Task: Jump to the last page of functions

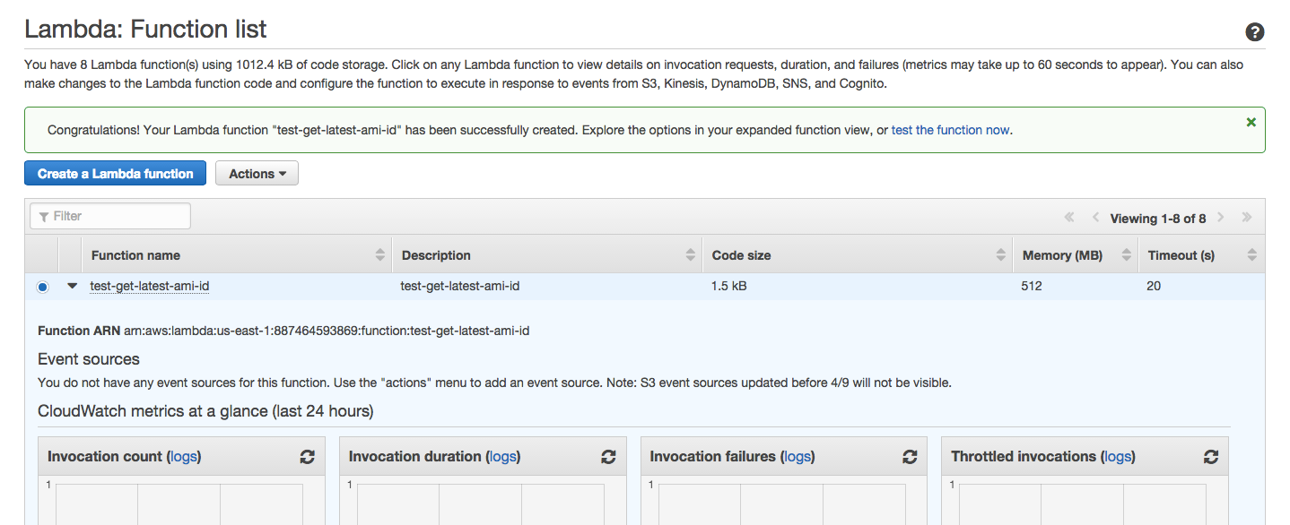Action: (1247, 217)
